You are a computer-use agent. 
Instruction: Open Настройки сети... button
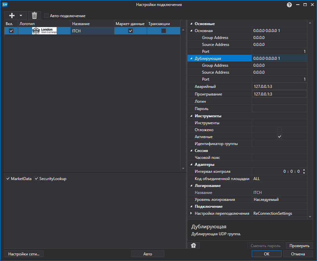[x=24, y=254]
